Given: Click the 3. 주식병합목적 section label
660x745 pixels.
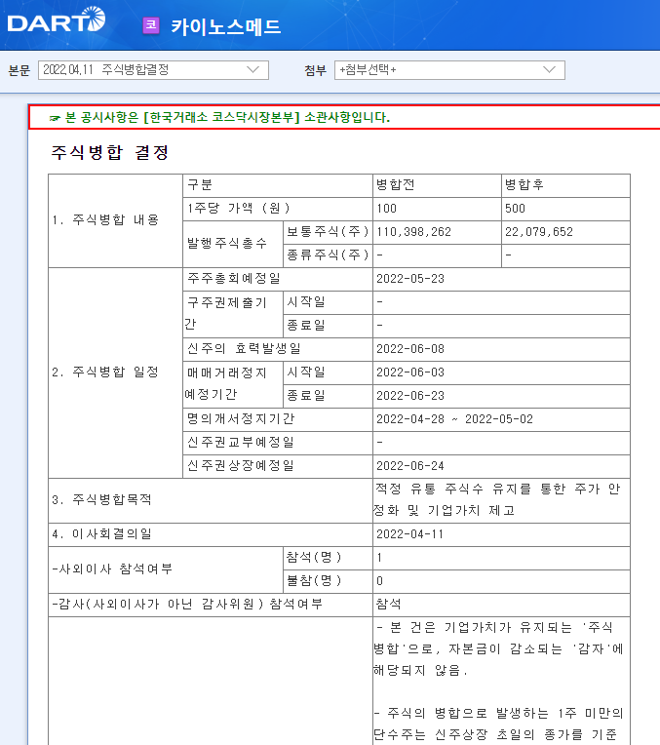Looking at the screenshot, I should (101, 500).
